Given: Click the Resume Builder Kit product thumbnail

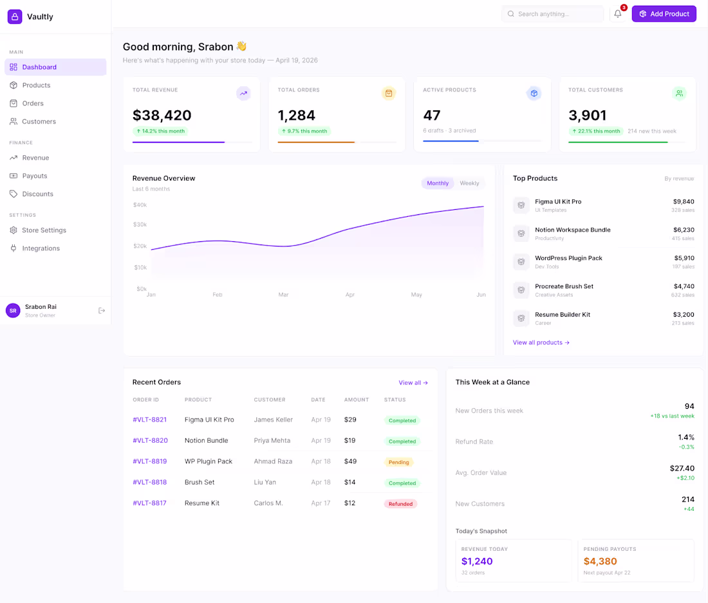Looking at the screenshot, I should [x=521, y=318].
